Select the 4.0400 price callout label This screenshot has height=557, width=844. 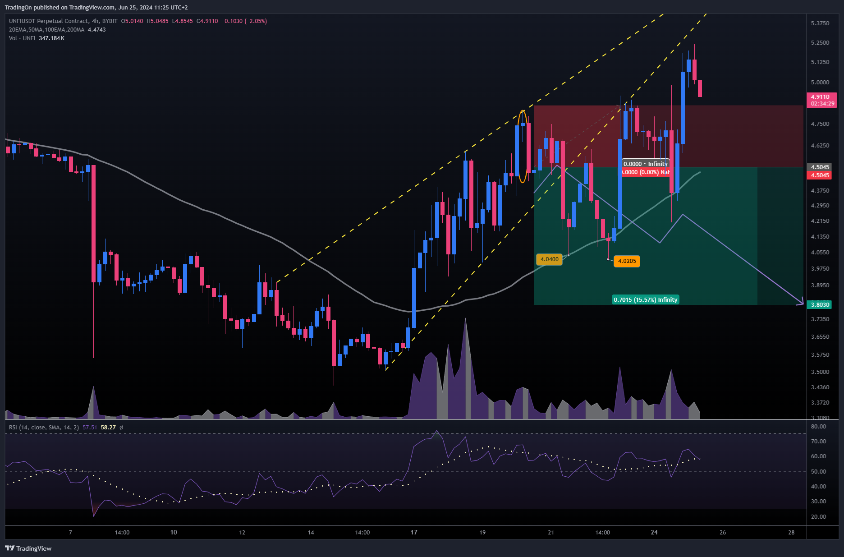pyautogui.click(x=549, y=259)
